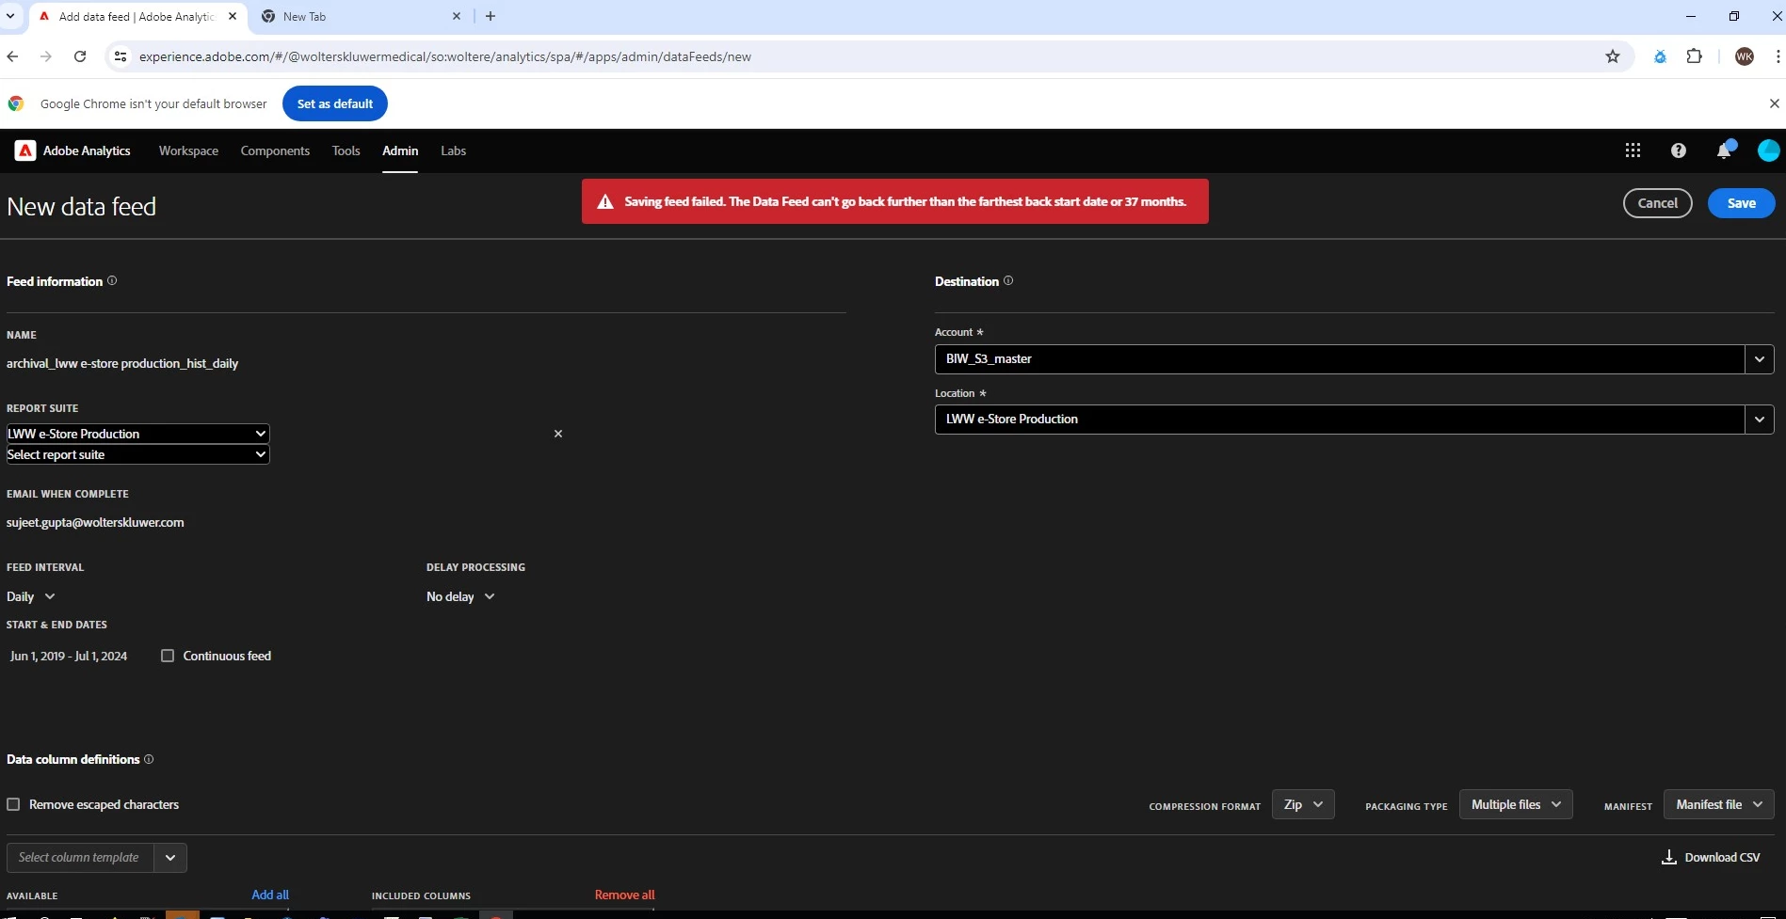Open the Tools menu
The width and height of the screenshot is (1786, 919).
click(346, 151)
